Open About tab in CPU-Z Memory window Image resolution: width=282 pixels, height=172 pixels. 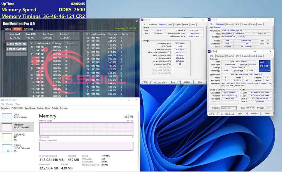193,24
